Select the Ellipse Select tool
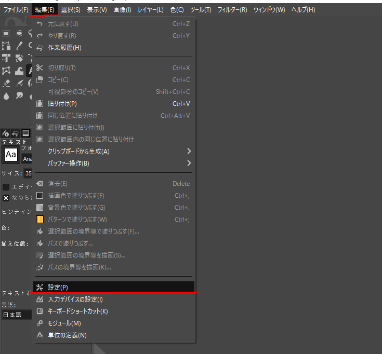This screenshot has height=354, width=382. [x=19, y=33]
